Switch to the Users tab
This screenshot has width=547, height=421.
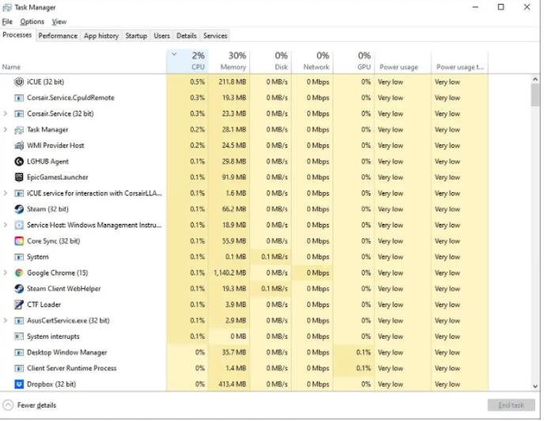(161, 36)
